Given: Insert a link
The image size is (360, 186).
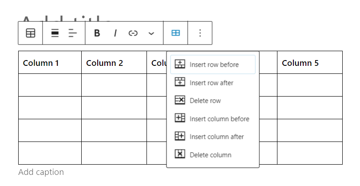Looking at the screenshot, I should (x=133, y=33).
